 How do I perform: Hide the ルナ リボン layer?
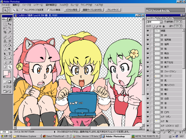(148, 117)
